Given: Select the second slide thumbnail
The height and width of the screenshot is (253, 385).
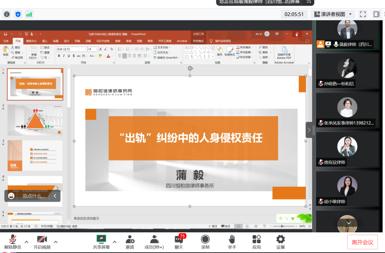Looking at the screenshot, I should [x=35, y=120].
